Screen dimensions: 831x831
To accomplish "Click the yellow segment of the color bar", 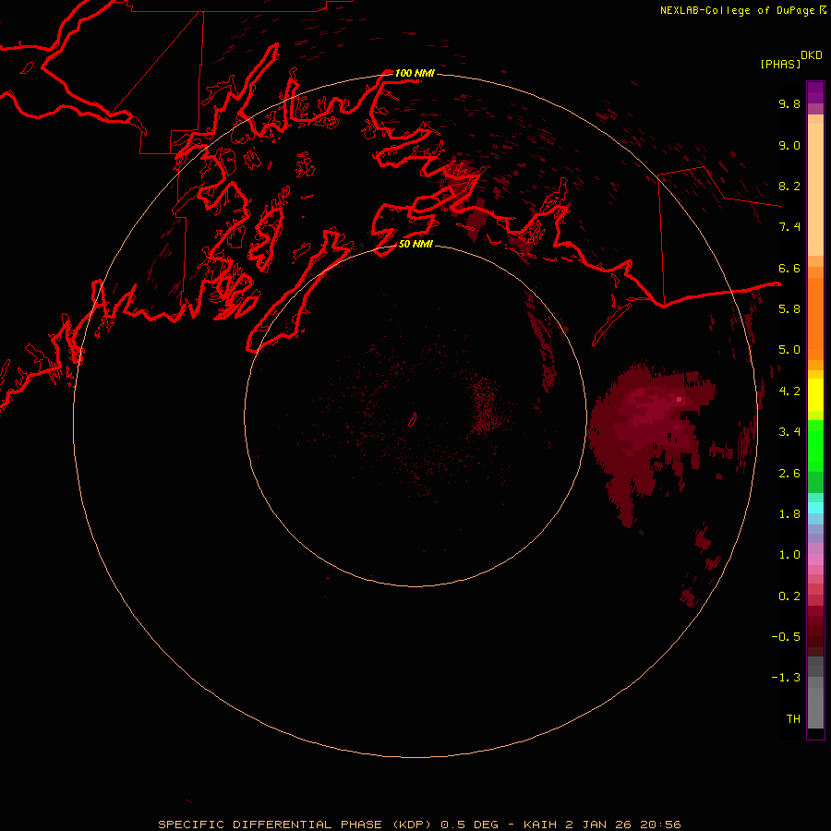I will tap(815, 395).
